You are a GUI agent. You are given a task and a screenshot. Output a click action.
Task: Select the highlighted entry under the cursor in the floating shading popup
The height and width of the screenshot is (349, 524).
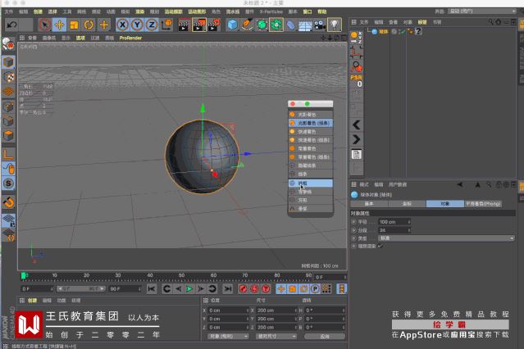[311, 183]
